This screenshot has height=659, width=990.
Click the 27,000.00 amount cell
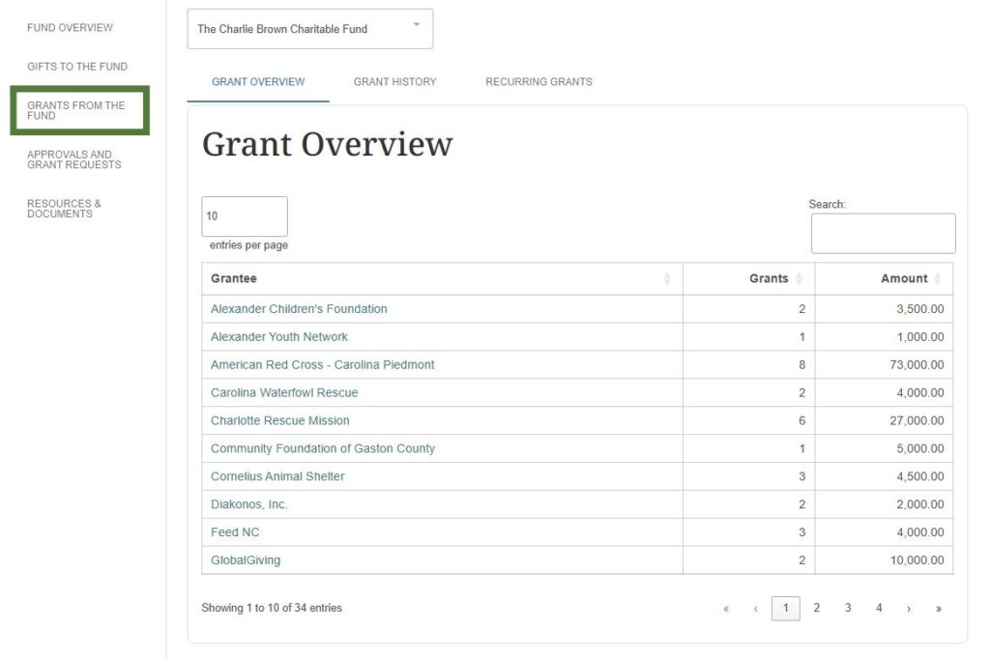884,420
